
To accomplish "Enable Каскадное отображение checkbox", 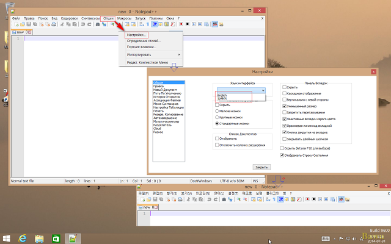I will tap(284, 93).
